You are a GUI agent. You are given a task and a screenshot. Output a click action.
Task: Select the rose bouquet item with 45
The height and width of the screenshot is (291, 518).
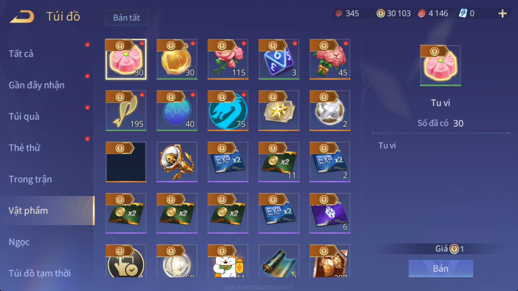click(330, 59)
